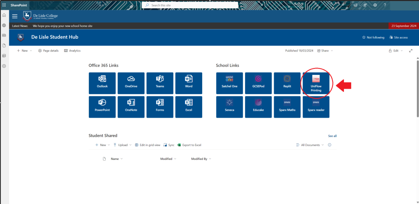419x204 pixels.
Task: Open the Forms tile
Action: pos(160,107)
